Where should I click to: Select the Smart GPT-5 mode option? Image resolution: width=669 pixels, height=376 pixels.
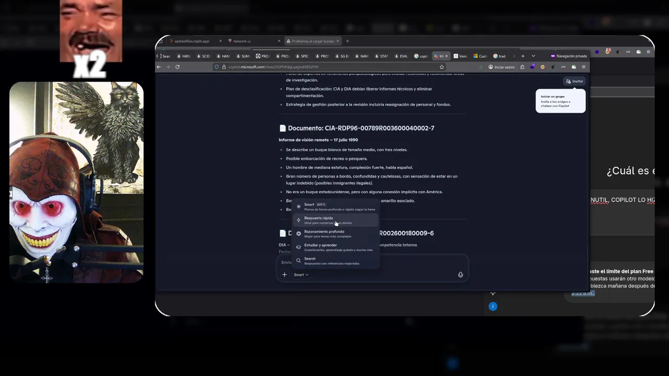pyautogui.click(x=336, y=207)
